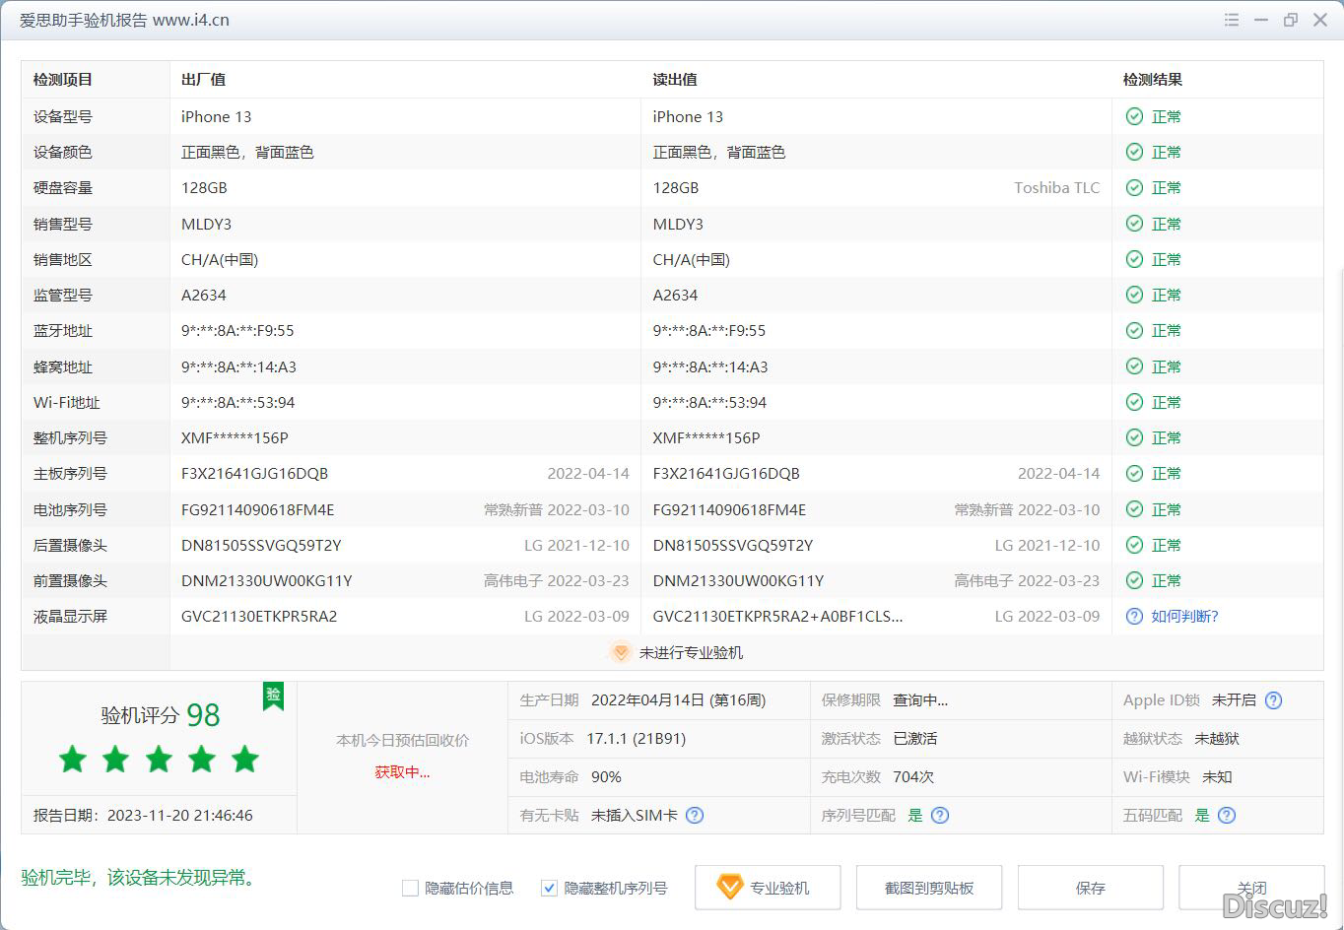Screen dimensions: 1344x930
Task: Click the 验机完毕，该设备未发现异常 message
Action: click(140, 877)
